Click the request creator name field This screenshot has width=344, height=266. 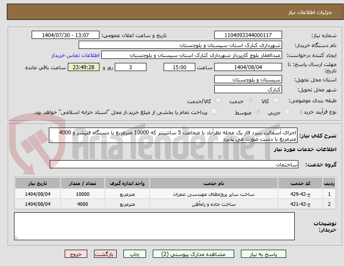[x=192, y=55]
